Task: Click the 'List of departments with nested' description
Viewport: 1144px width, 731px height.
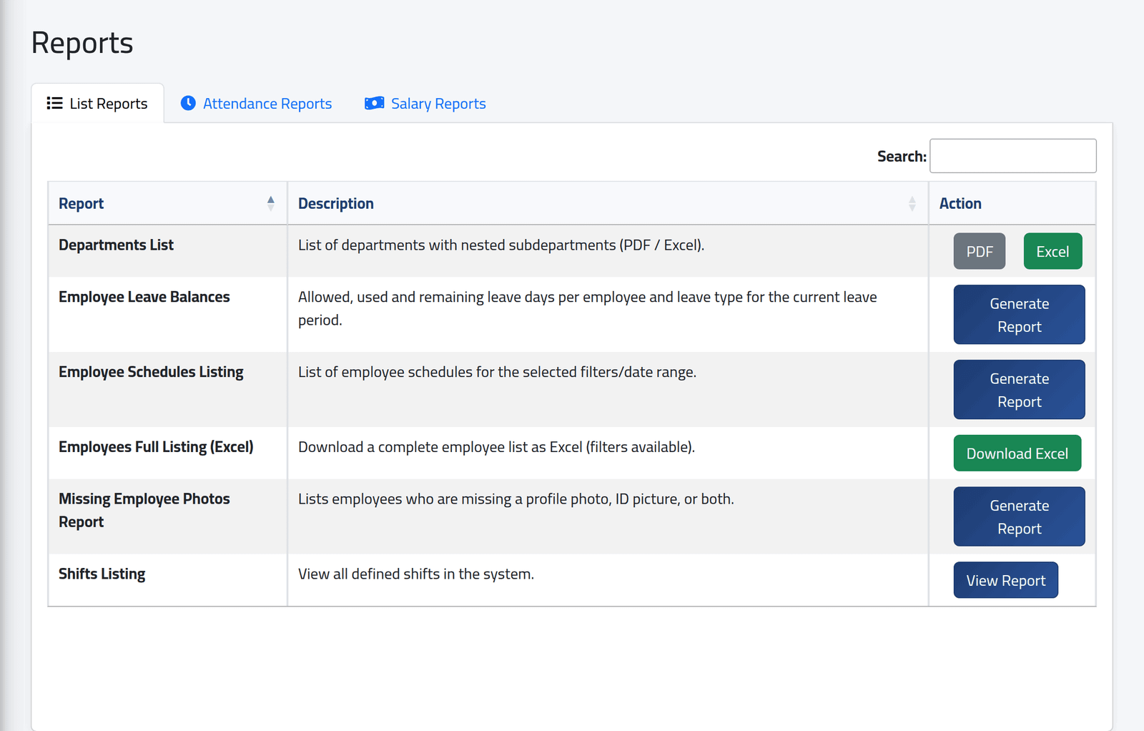Action: (x=500, y=245)
